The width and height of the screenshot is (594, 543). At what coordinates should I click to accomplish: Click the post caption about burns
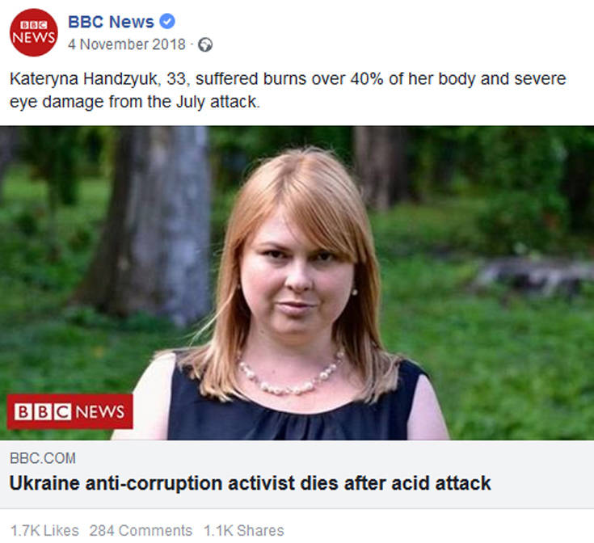pyautogui.click(x=288, y=91)
